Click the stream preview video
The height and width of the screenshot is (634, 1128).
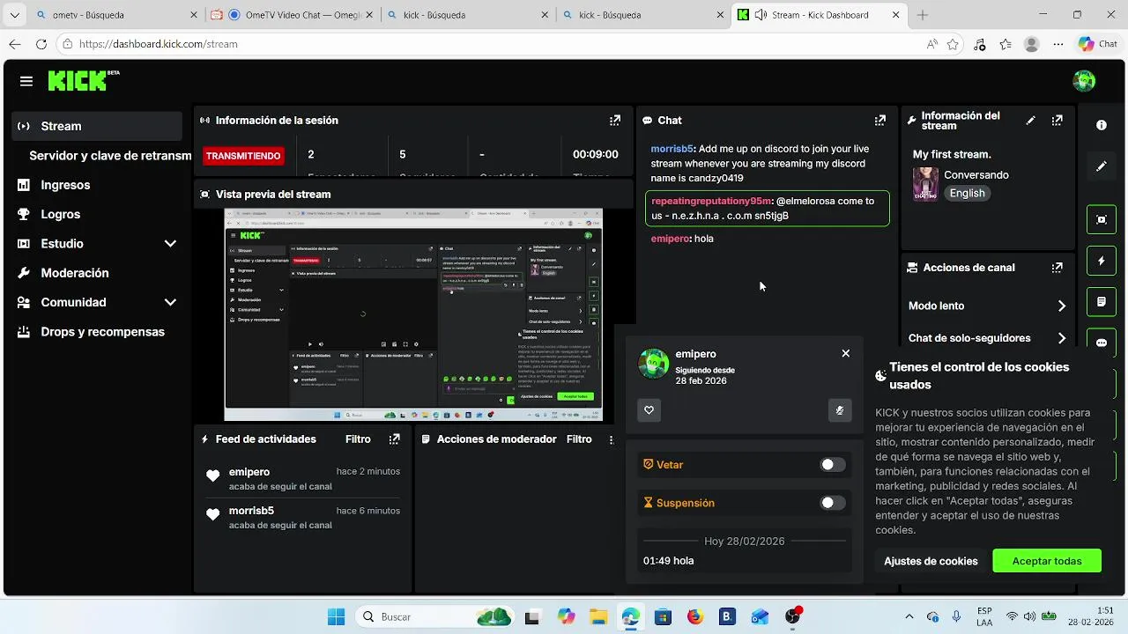(413, 315)
